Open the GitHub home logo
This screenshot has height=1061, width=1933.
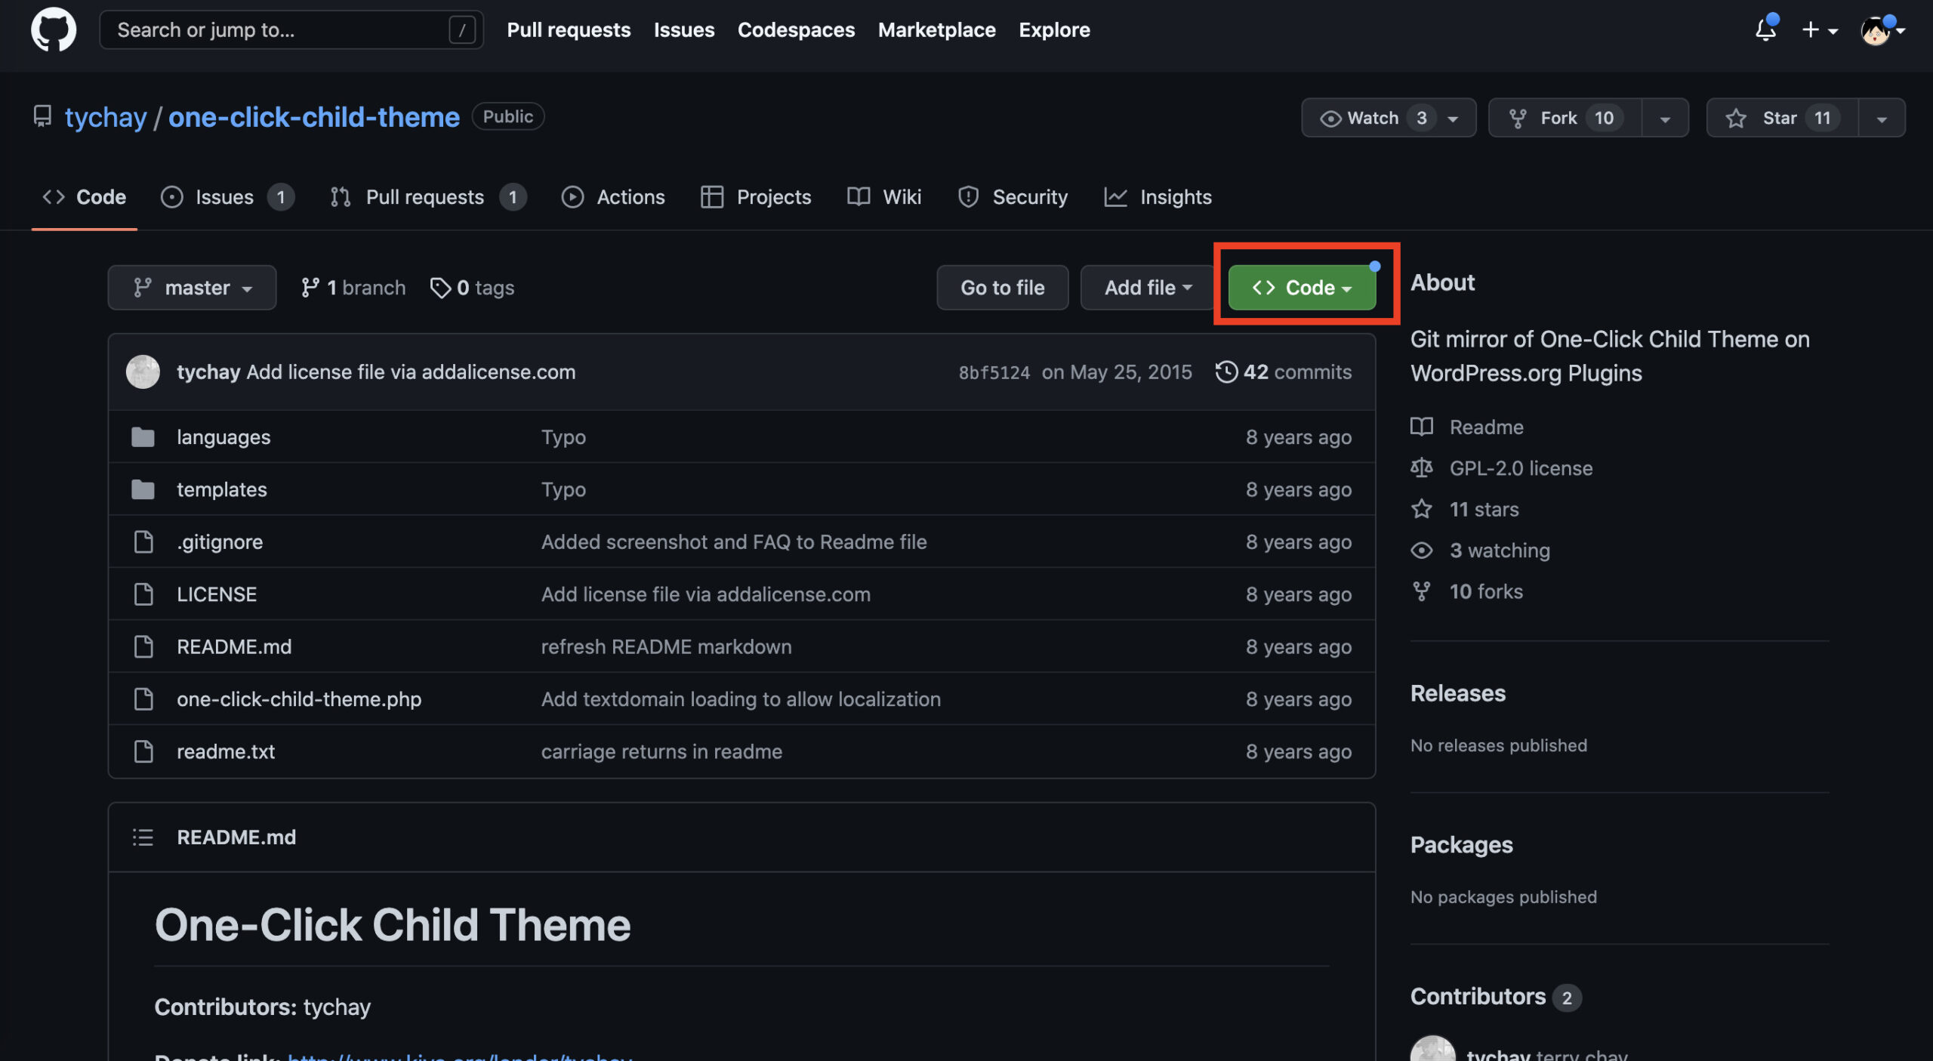pyautogui.click(x=53, y=29)
